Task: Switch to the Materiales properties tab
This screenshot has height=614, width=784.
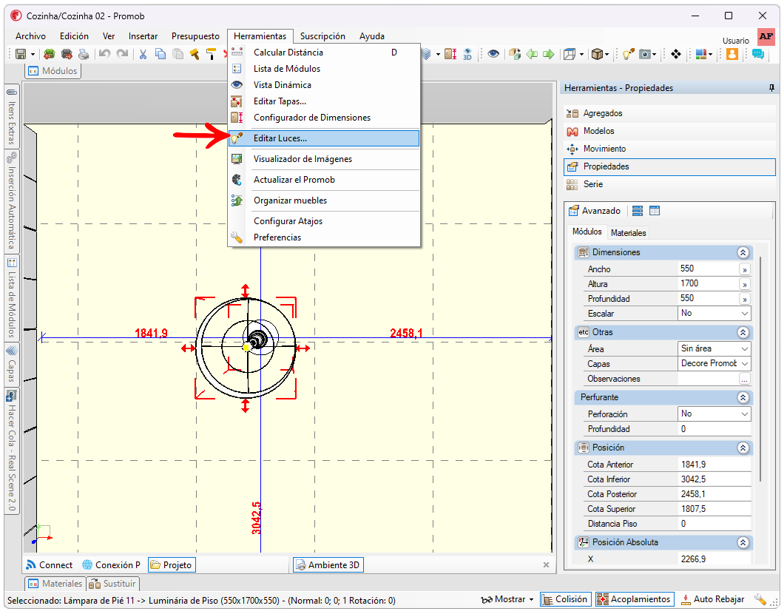Action: (x=629, y=232)
